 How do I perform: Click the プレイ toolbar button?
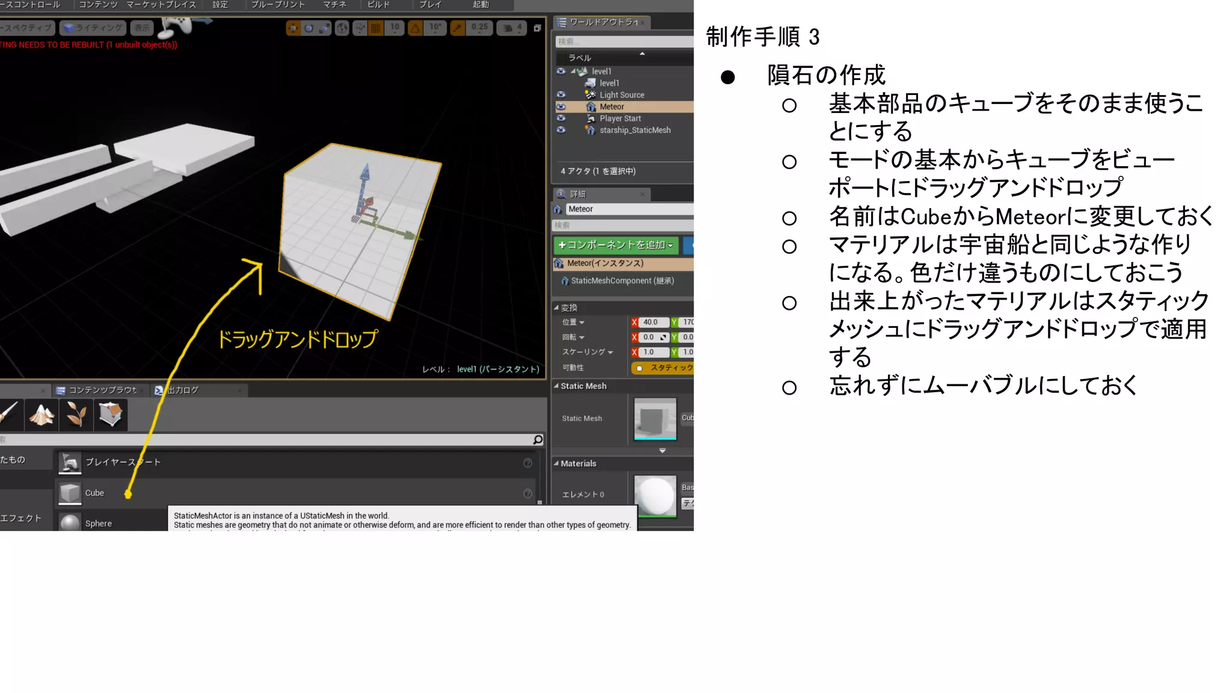pos(430,5)
